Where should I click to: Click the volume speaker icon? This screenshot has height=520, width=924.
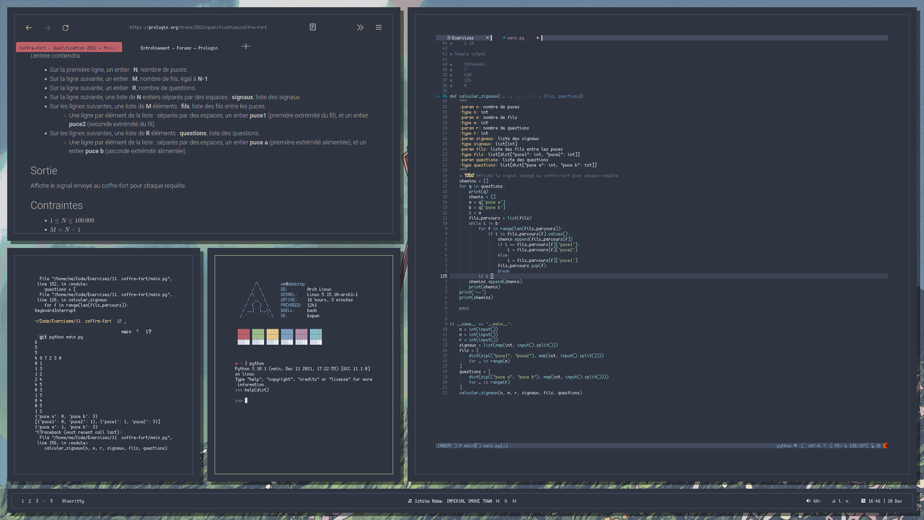[x=808, y=501]
